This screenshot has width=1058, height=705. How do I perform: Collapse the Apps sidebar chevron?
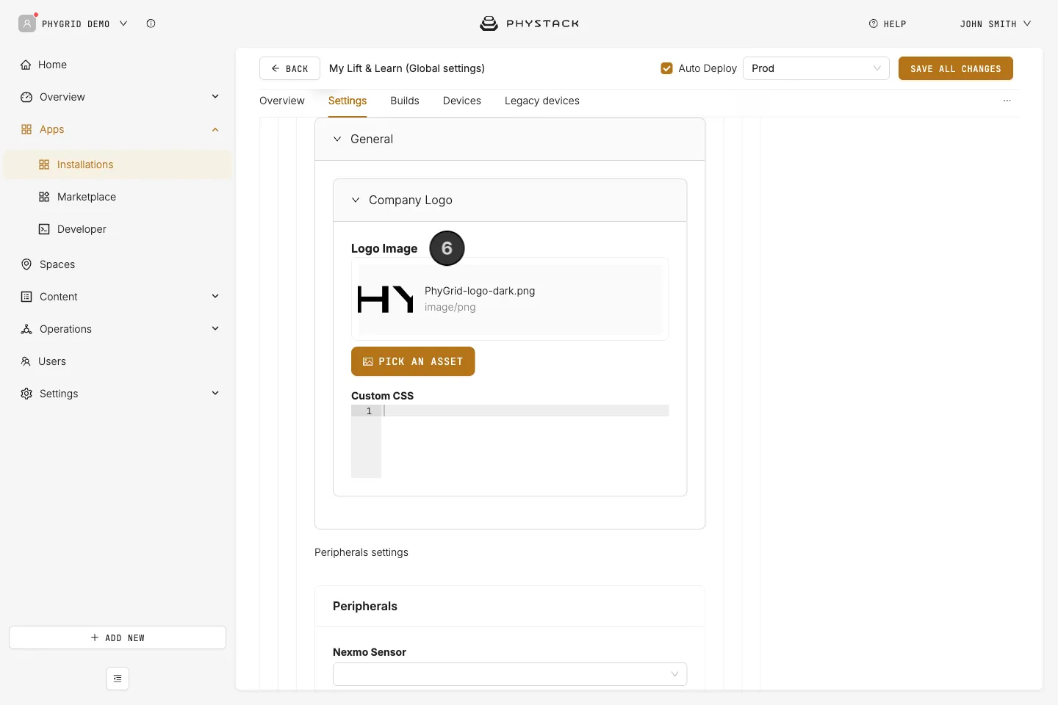(x=215, y=129)
